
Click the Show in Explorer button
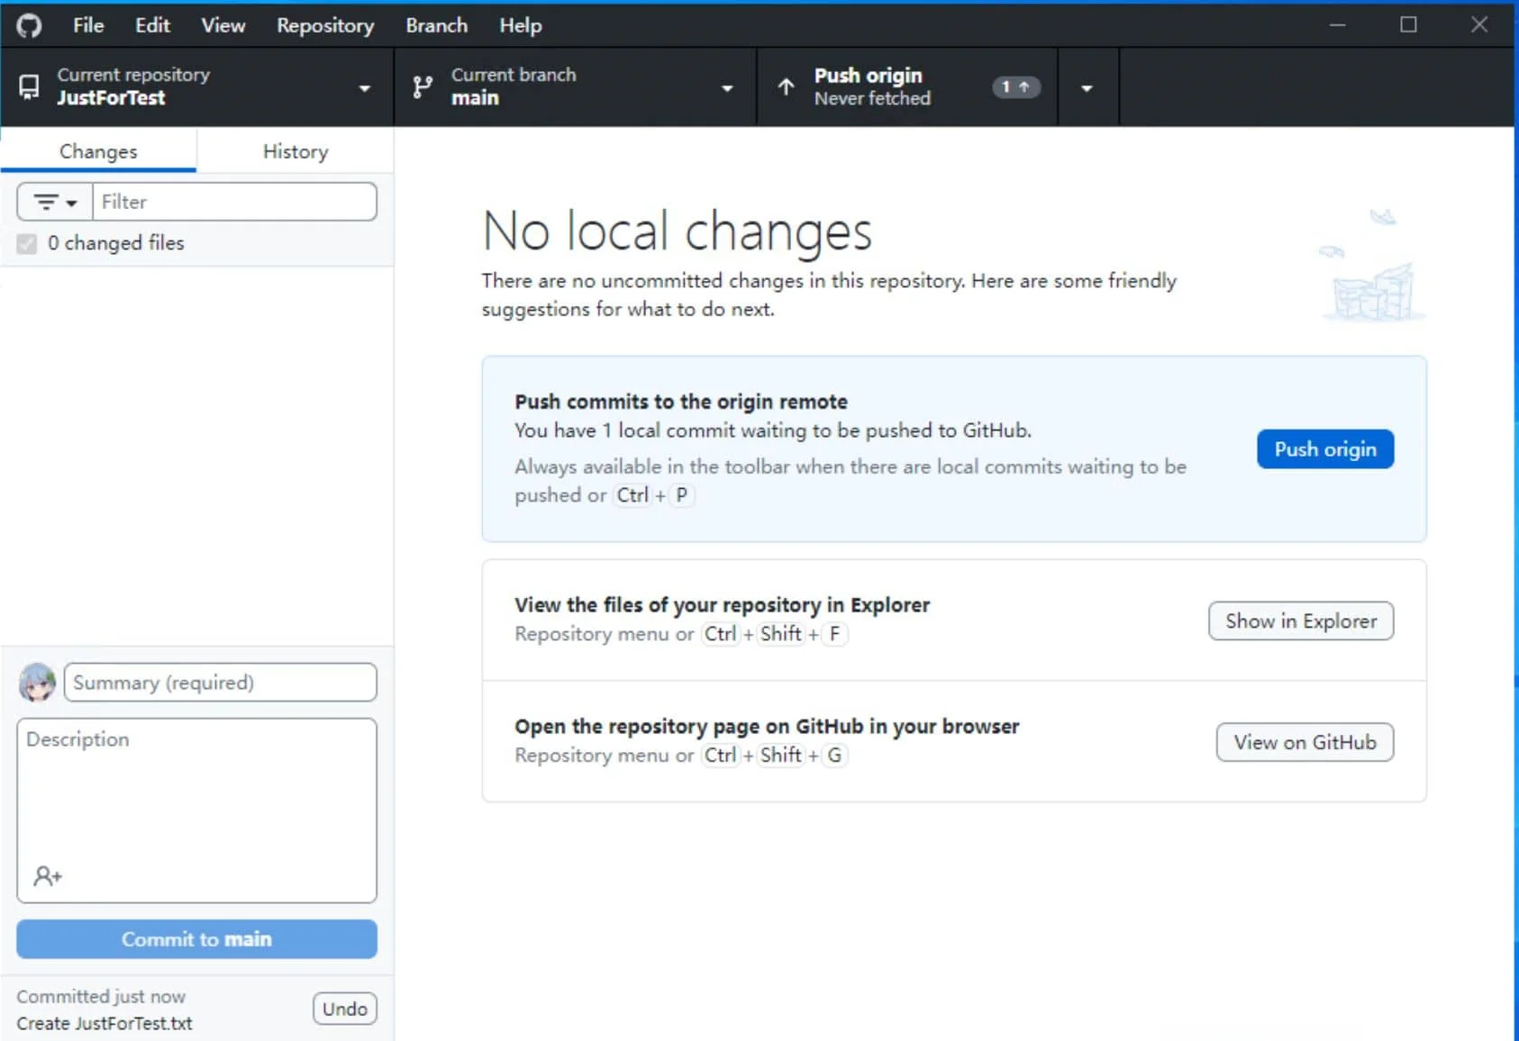(1301, 620)
